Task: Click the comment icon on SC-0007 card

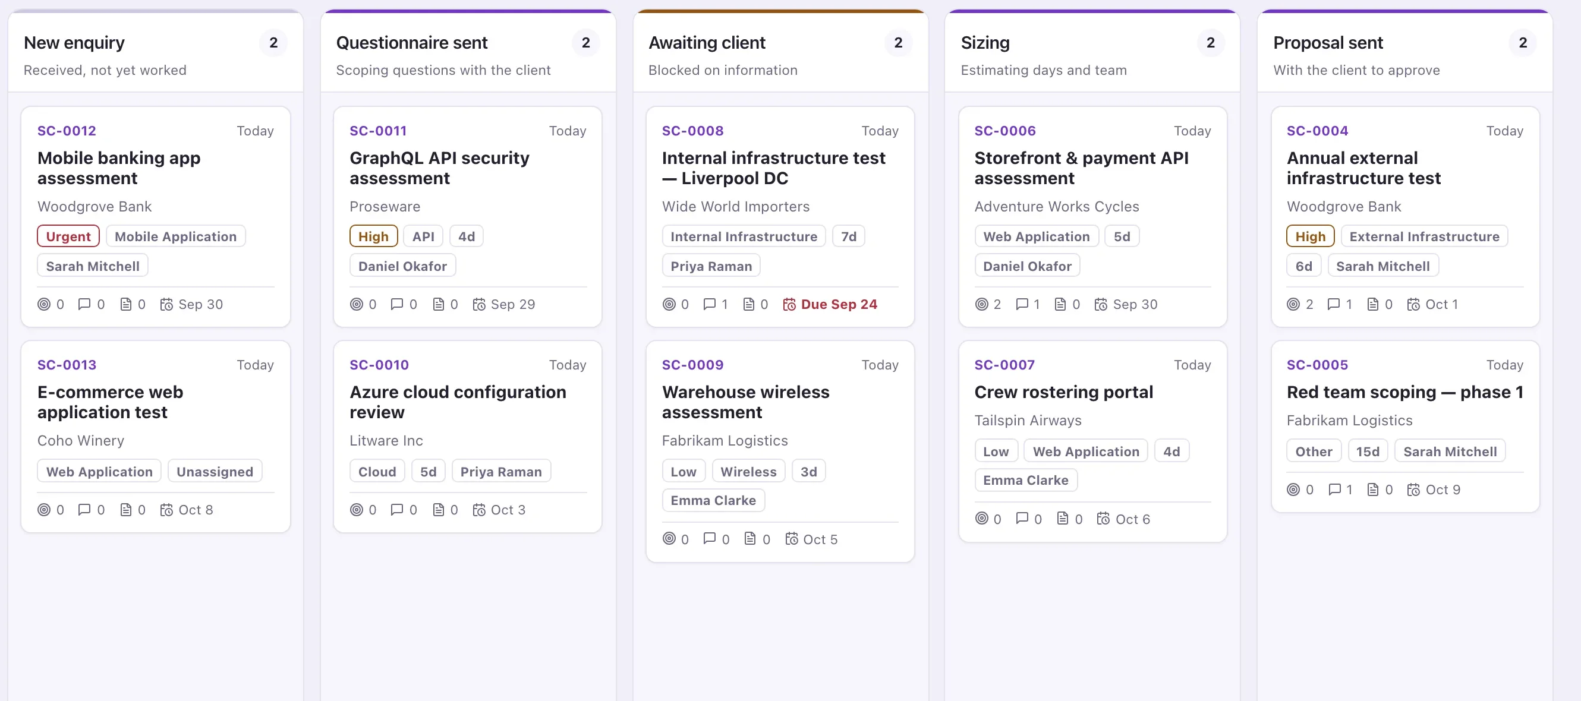Action: tap(1021, 519)
